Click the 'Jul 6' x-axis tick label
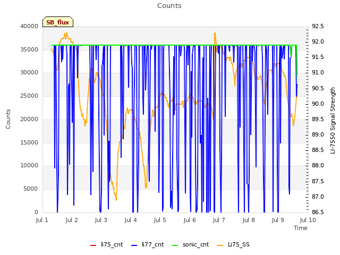The height and width of the screenshot is (255, 340). coord(190,220)
